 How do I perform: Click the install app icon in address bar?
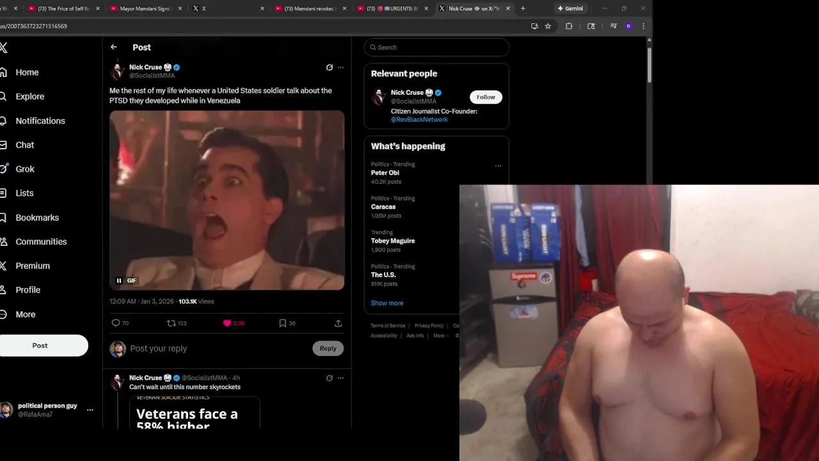click(534, 26)
